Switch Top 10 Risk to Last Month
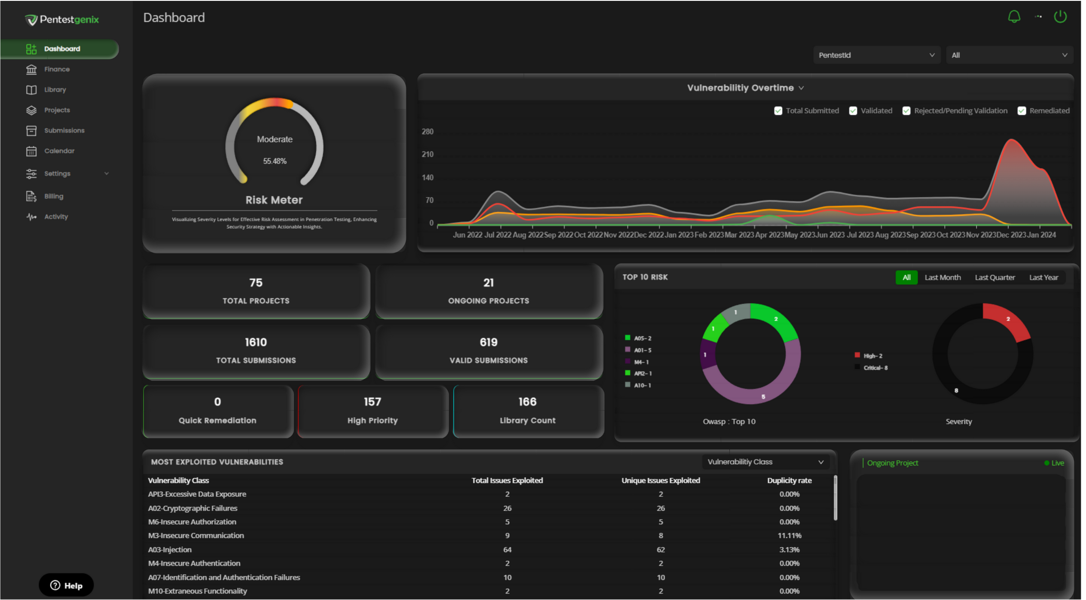The width and height of the screenshot is (1086, 600). [943, 277]
